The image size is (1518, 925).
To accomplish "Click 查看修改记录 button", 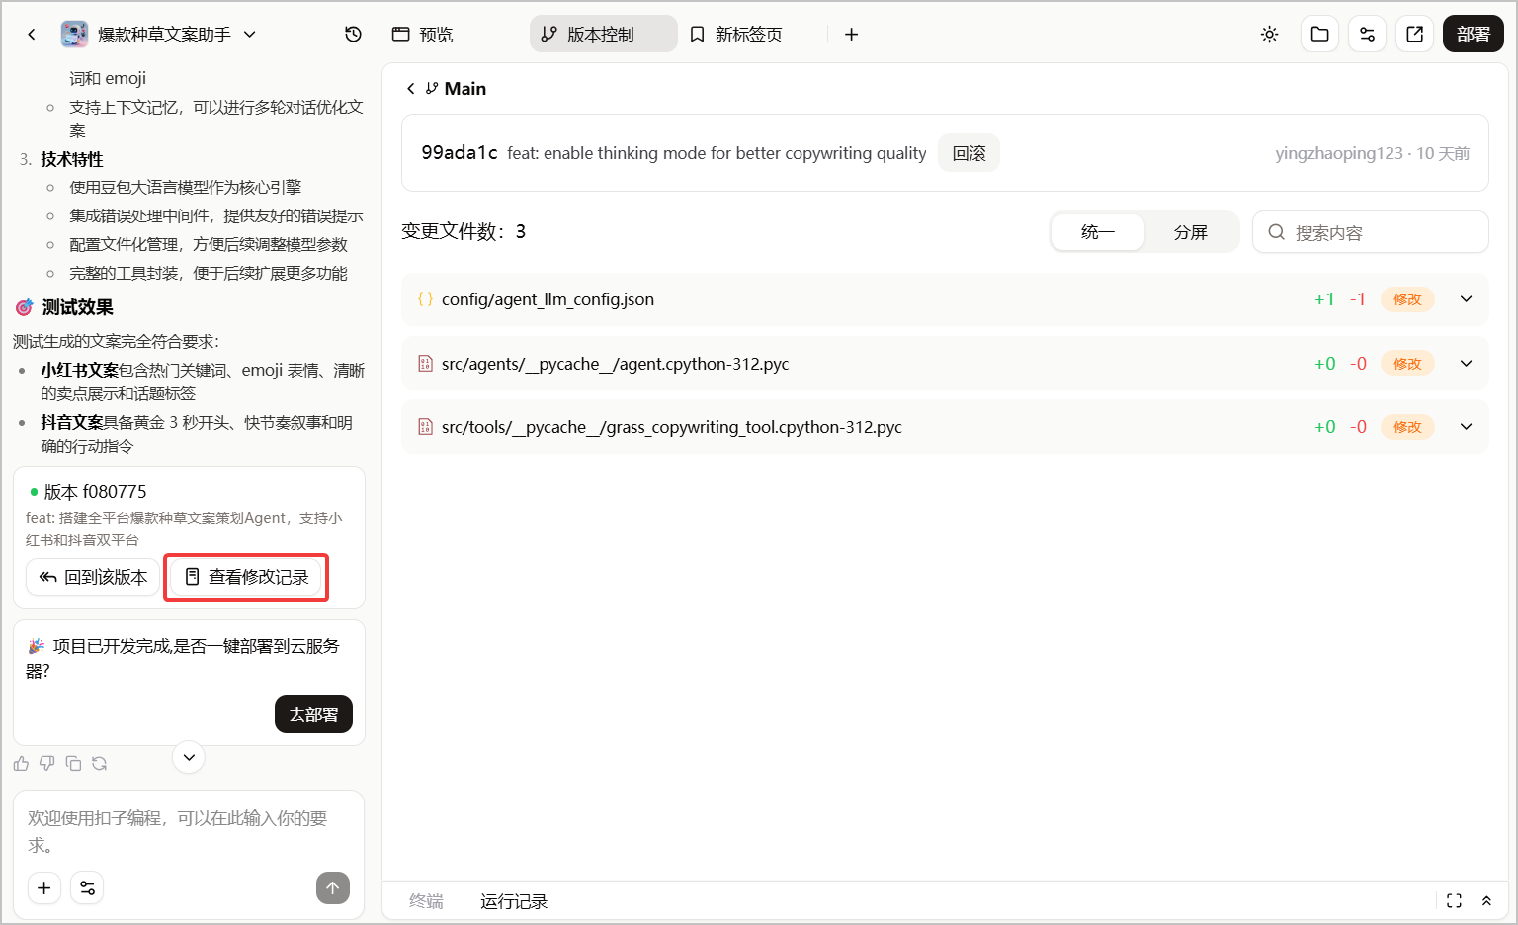I will 247,577.
